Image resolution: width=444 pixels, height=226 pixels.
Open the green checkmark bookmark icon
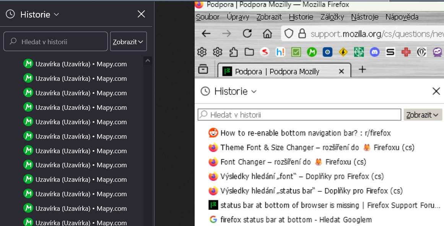pos(296,52)
